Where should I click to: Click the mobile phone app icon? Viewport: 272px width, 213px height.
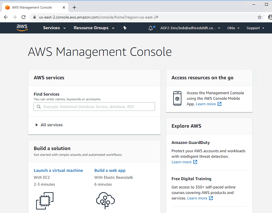click(x=177, y=98)
